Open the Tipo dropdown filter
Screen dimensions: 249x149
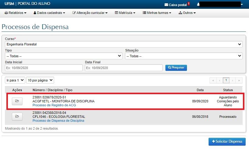[64, 56]
